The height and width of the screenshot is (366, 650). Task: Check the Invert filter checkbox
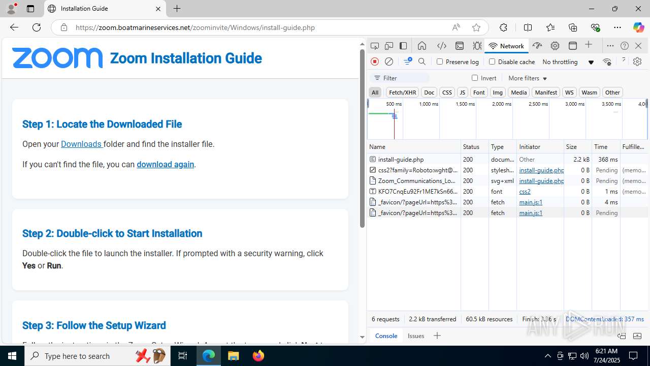[475, 78]
